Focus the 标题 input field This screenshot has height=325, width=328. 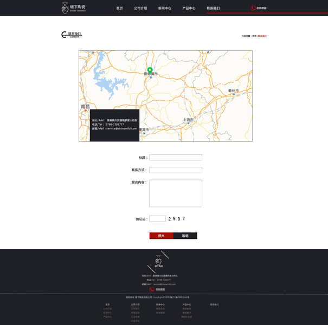click(x=176, y=158)
